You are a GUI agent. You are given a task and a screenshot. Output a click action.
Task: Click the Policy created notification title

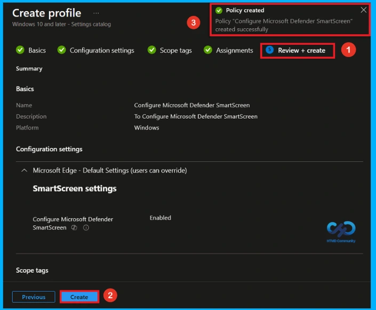(x=245, y=10)
